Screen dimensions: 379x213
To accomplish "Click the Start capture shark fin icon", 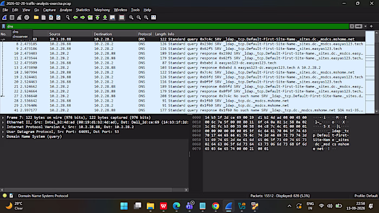I will click(x=4, y=17).
